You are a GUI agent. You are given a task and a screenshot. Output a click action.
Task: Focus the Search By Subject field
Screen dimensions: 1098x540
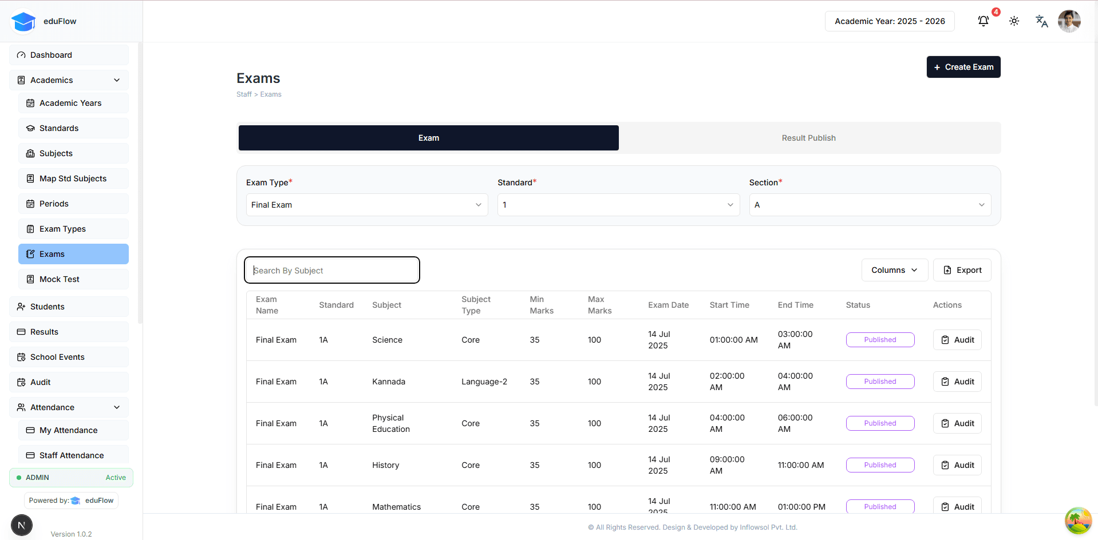332,270
